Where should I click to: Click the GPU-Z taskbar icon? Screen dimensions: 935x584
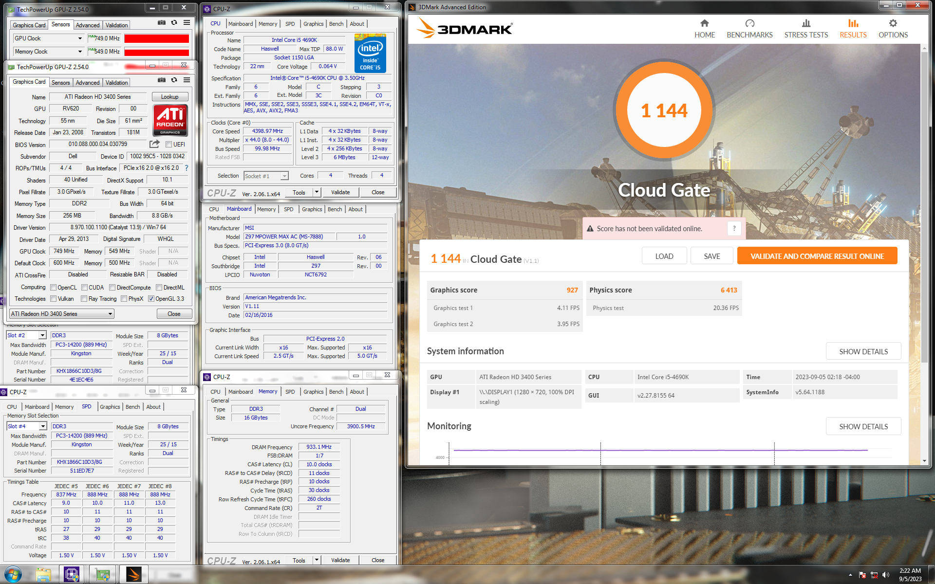[x=102, y=575]
